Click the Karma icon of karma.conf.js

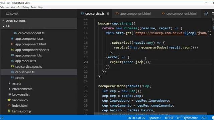pyautogui.click(x=9, y=111)
